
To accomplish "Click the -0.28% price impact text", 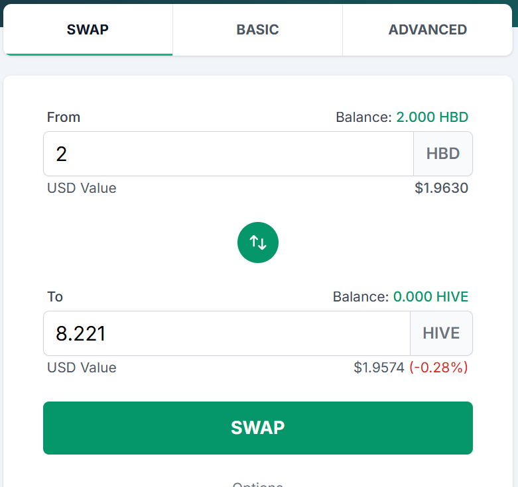I will point(438,368).
